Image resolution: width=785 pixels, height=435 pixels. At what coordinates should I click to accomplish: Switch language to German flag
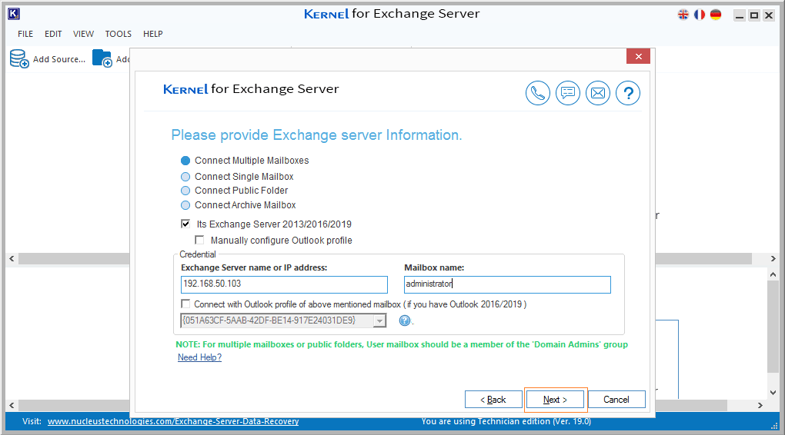tap(716, 15)
